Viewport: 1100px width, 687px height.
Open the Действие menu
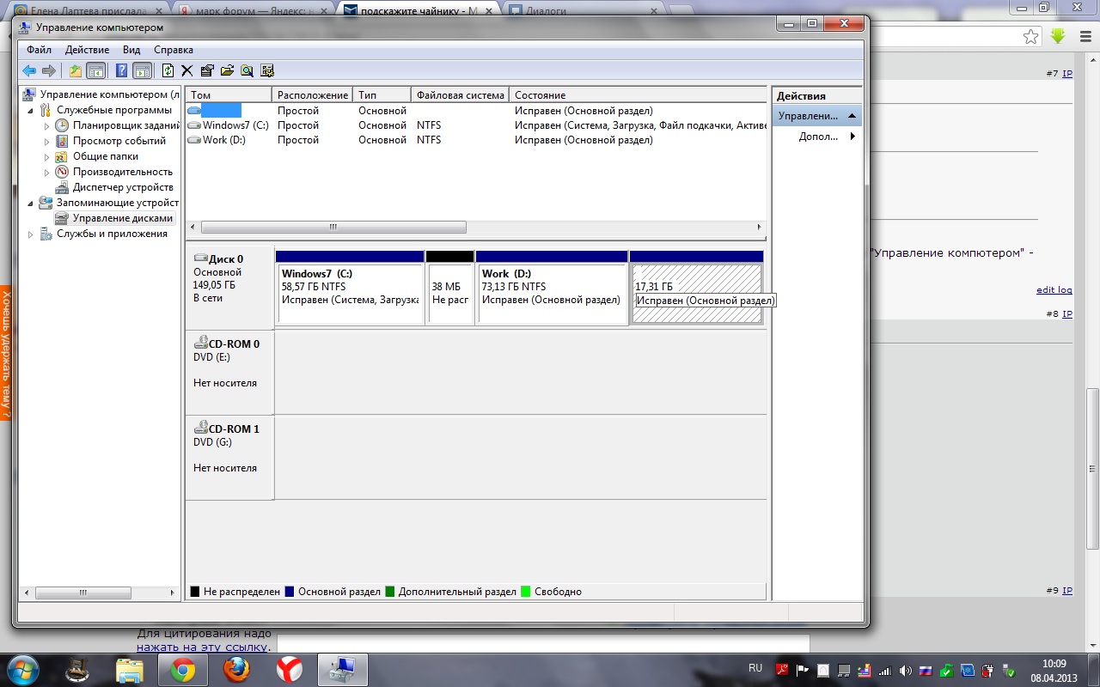[87, 50]
